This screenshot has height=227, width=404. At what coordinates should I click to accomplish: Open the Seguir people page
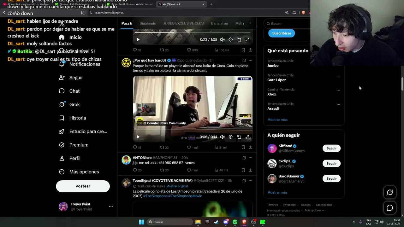point(71,78)
